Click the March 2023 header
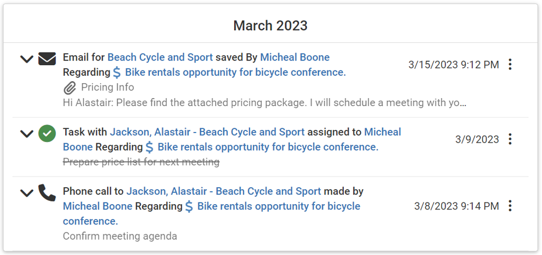This screenshot has height=255, width=542. click(x=270, y=25)
